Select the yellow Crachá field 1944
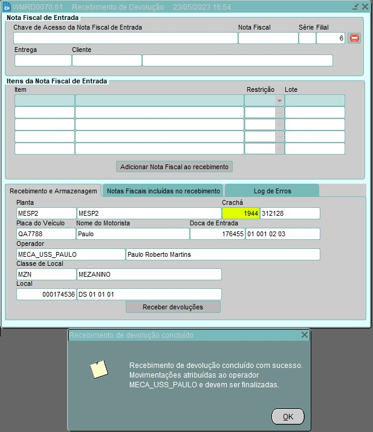Image resolution: width=373 pixels, height=432 pixels. [241, 213]
